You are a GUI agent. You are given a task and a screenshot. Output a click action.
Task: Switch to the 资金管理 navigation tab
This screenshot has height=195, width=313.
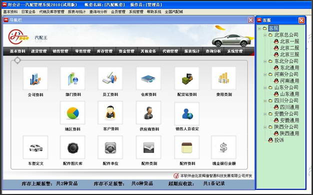click(126, 51)
